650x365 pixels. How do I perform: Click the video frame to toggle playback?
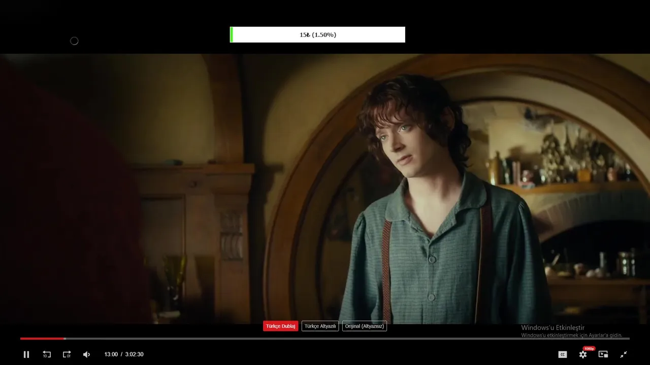[x=325, y=188]
